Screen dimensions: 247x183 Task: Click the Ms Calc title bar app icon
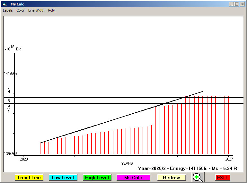click(x=4, y=4)
